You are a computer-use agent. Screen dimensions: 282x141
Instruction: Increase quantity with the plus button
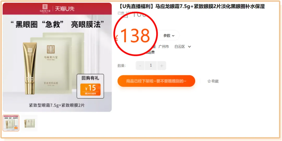pyautogui.click(x=162, y=66)
